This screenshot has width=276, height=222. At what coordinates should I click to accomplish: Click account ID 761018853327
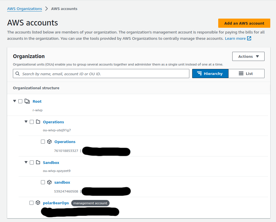point(66,151)
